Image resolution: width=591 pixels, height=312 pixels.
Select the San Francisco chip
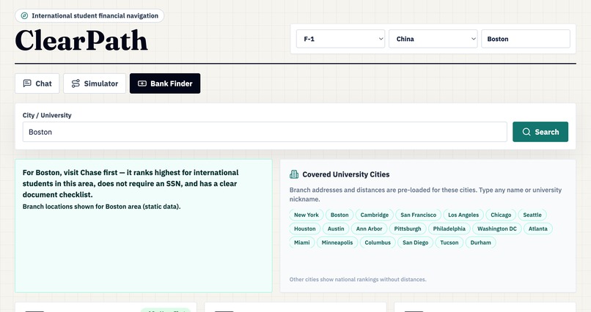tap(419, 215)
